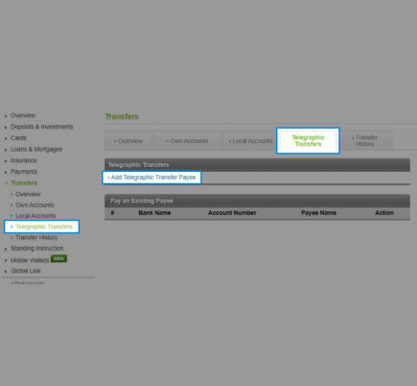417x386 pixels.
Task: Open Mobile Wallets menu item
Action: point(30,260)
